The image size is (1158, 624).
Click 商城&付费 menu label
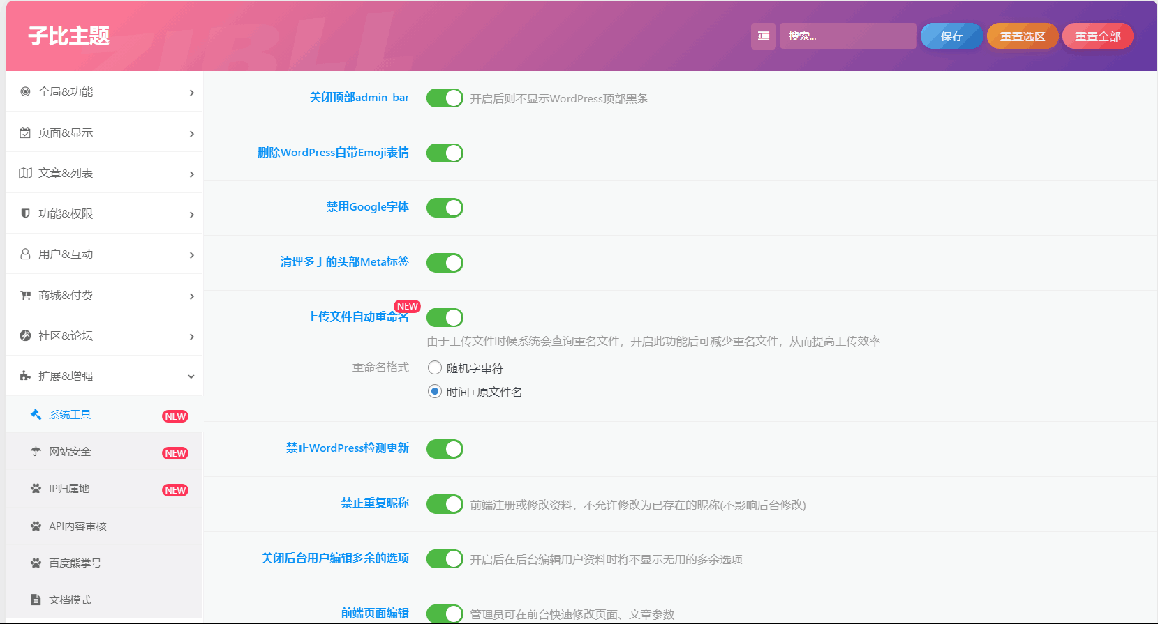click(66, 295)
